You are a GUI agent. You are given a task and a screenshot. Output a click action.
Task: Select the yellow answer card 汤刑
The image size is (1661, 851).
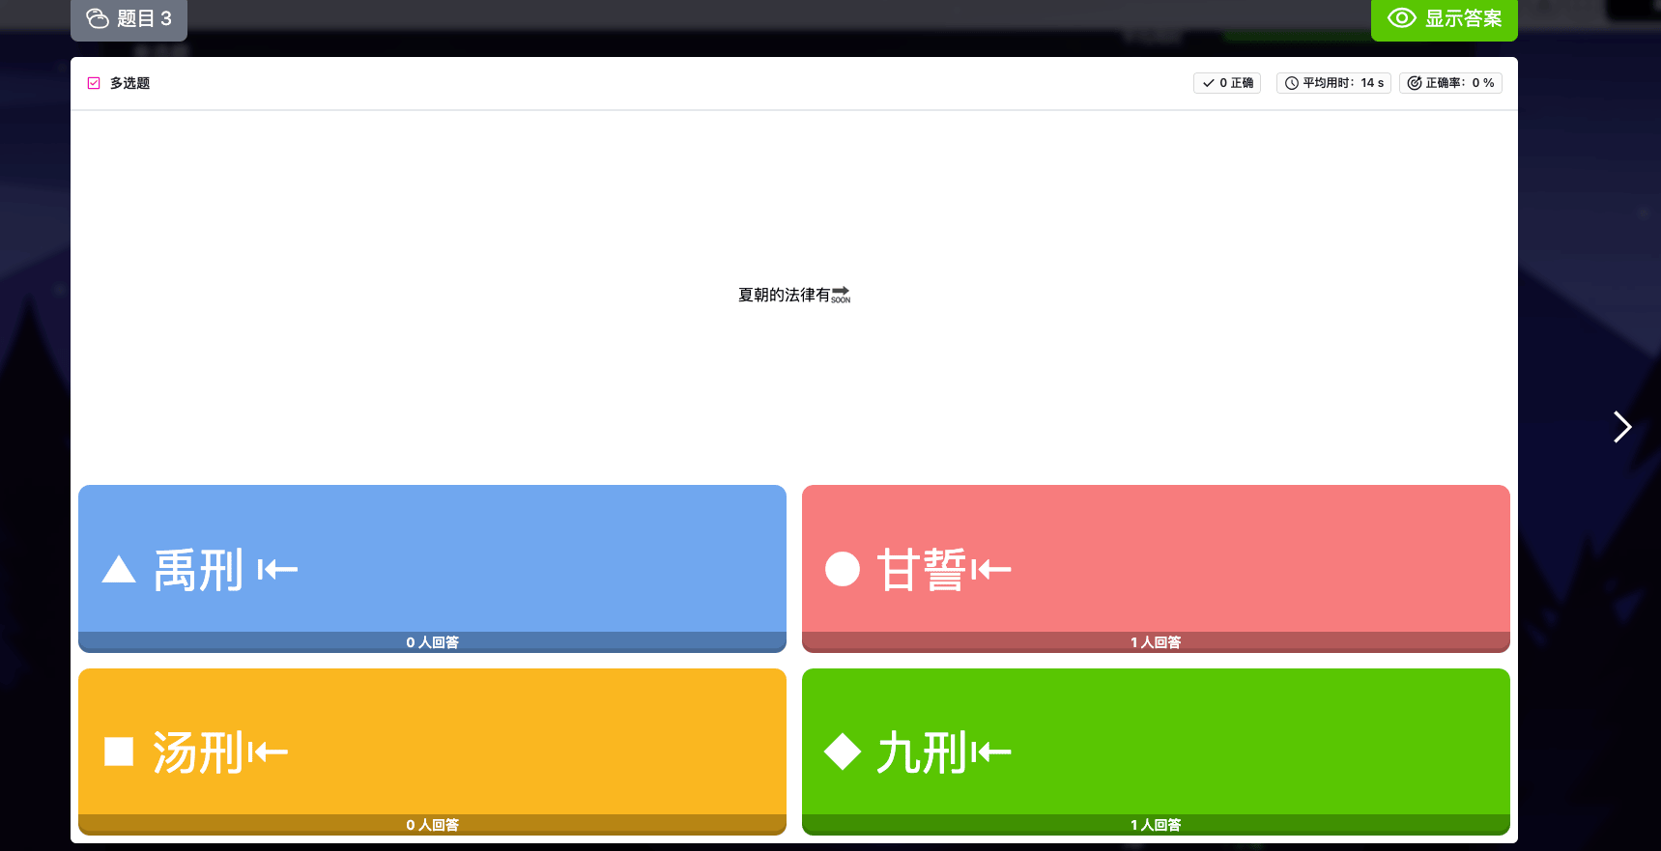(432, 752)
